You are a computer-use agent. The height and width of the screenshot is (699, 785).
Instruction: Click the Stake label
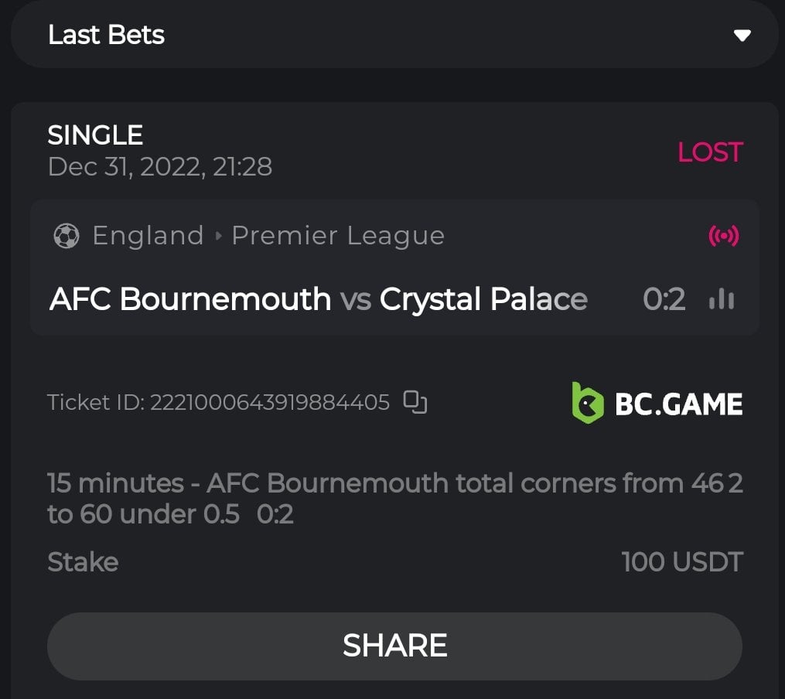(x=83, y=562)
